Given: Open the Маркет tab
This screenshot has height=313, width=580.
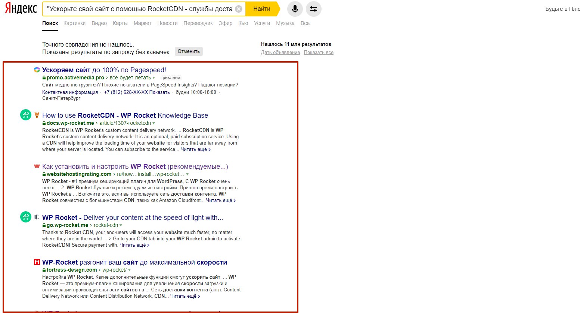Looking at the screenshot, I should [142, 23].
